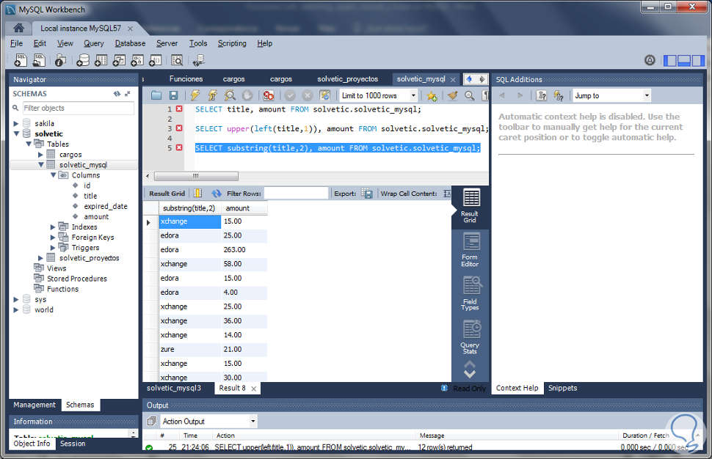Toggle the left sidebar panel visibility

pyautogui.click(x=669, y=60)
